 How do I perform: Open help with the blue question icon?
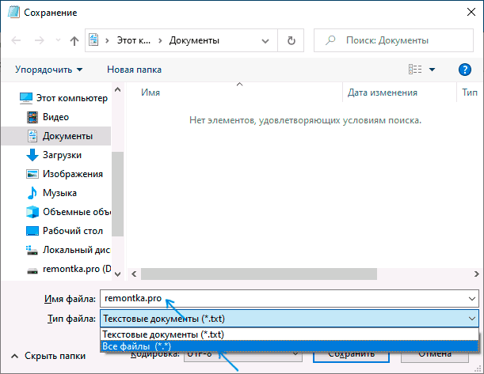coord(464,70)
